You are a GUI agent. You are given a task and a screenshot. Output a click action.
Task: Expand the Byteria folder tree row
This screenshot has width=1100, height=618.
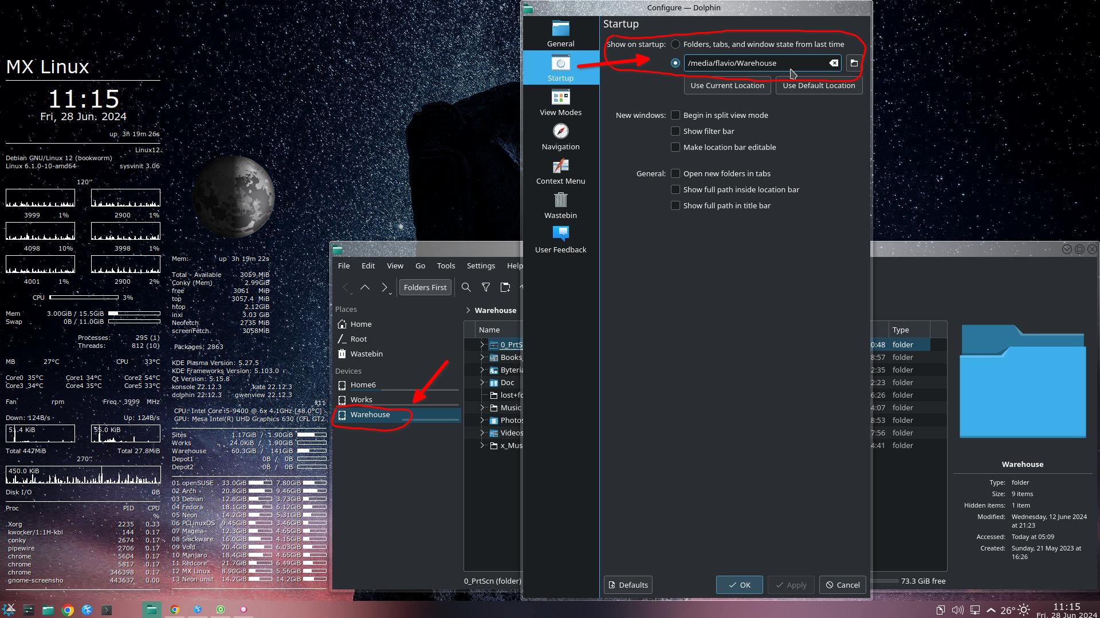click(482, 370)
